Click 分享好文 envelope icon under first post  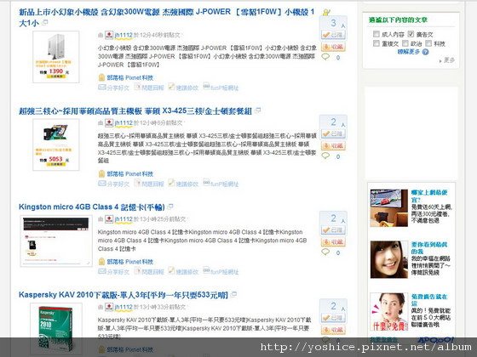click(102, 88)
